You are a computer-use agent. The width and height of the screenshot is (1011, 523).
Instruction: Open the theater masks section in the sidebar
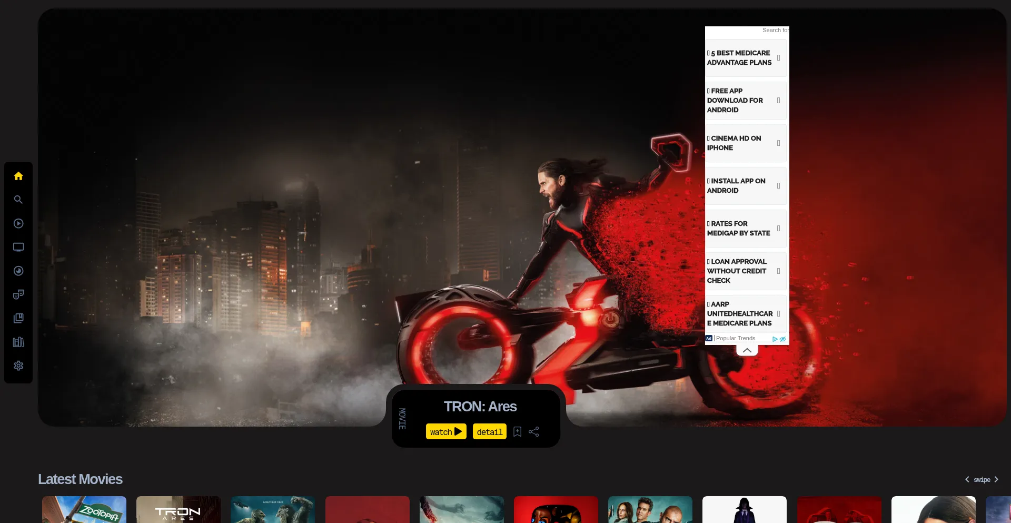[x=18, y=294]
